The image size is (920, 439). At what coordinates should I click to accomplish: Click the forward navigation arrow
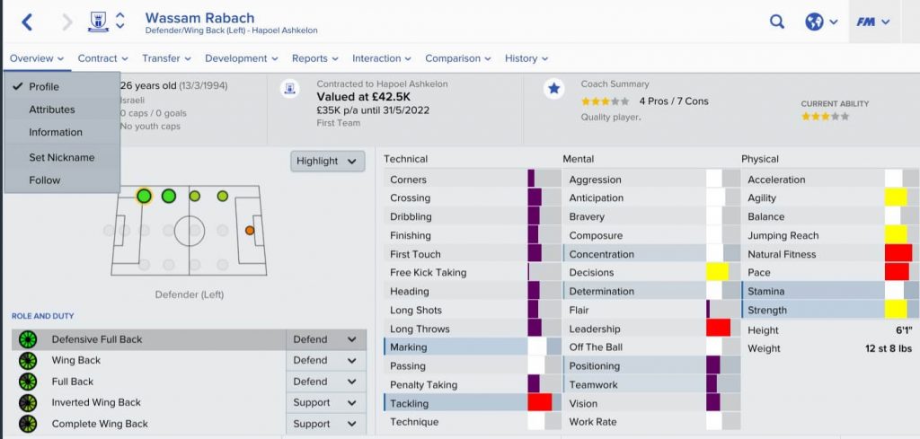point(67,22)
